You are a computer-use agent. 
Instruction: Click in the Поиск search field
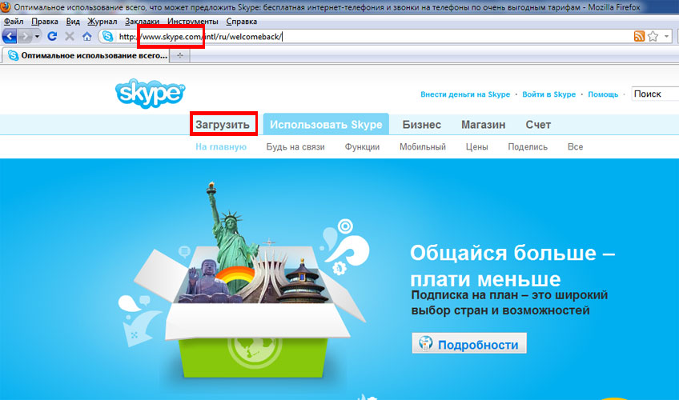[655, 94]
